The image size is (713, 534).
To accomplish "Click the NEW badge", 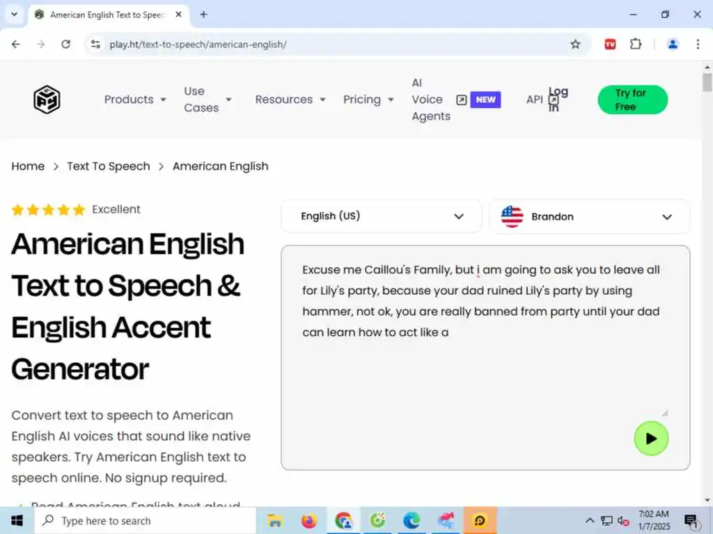I will (x=485, y=99).
